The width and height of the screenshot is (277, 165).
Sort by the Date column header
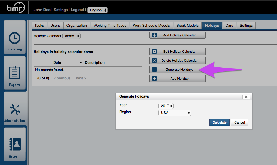(57, 63)
